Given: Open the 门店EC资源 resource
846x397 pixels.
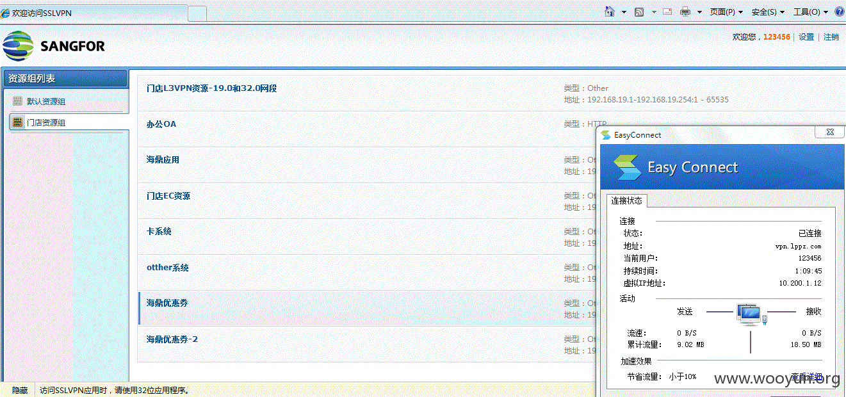Looking at the screenshot, I should tap(168, 196).
